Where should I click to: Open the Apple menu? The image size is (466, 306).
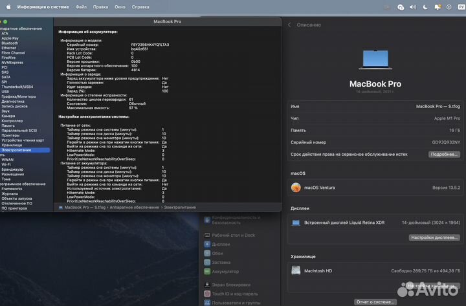point(8,7)
